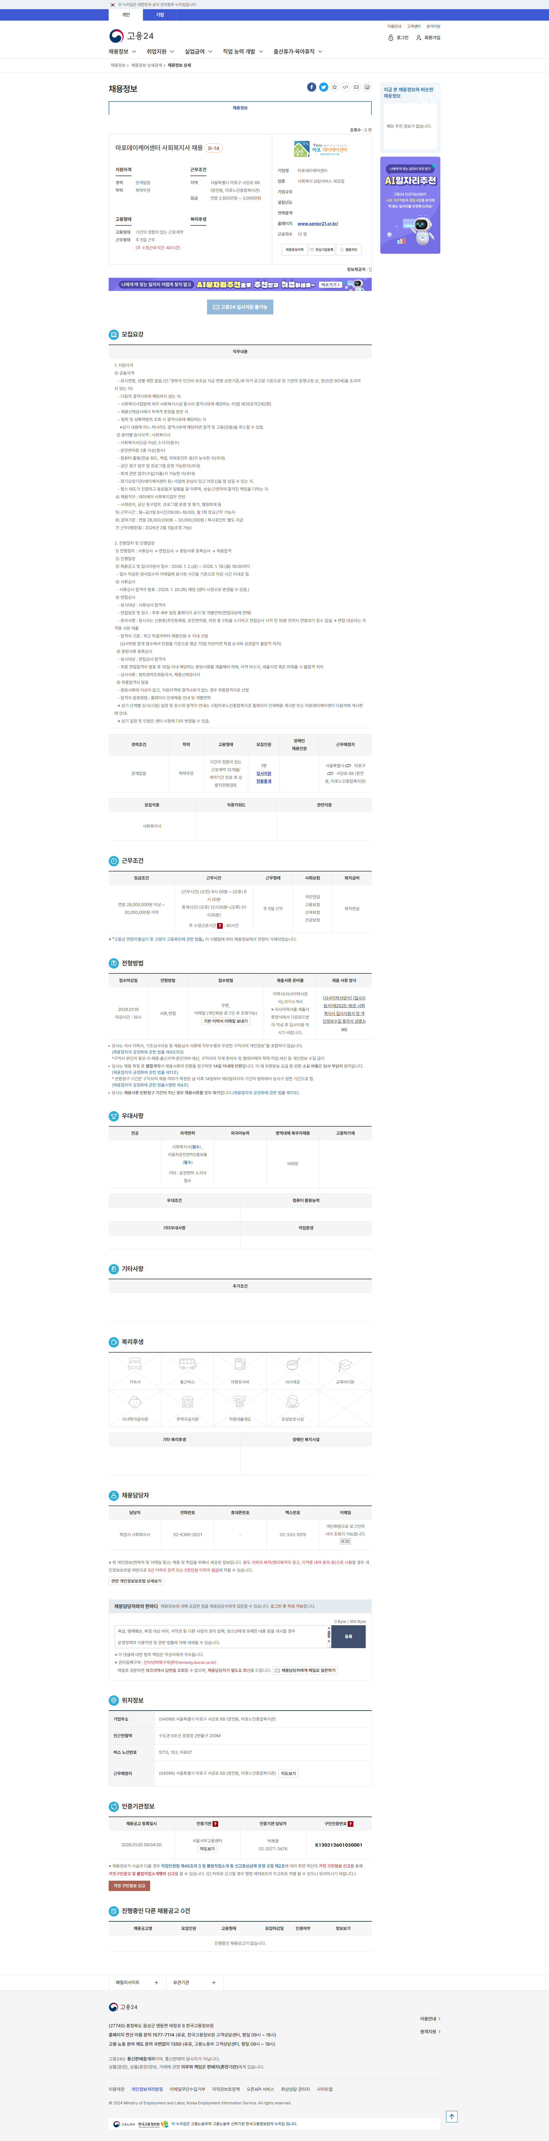Image resolution: width=549 pixels, height=2141 pixels.
Task: Click the 회원가입 person icon
Action: pos(419,38)
